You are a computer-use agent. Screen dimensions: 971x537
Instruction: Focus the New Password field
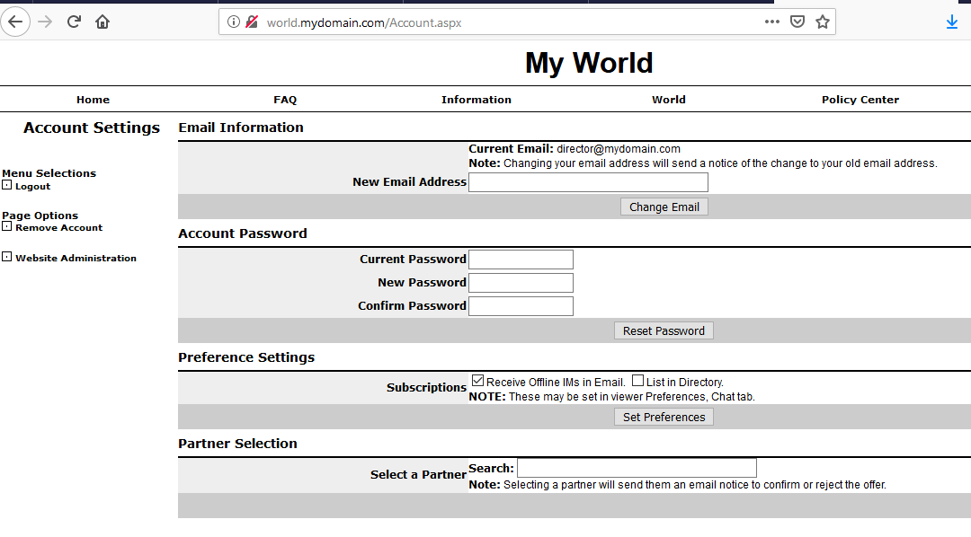(521, 283)
